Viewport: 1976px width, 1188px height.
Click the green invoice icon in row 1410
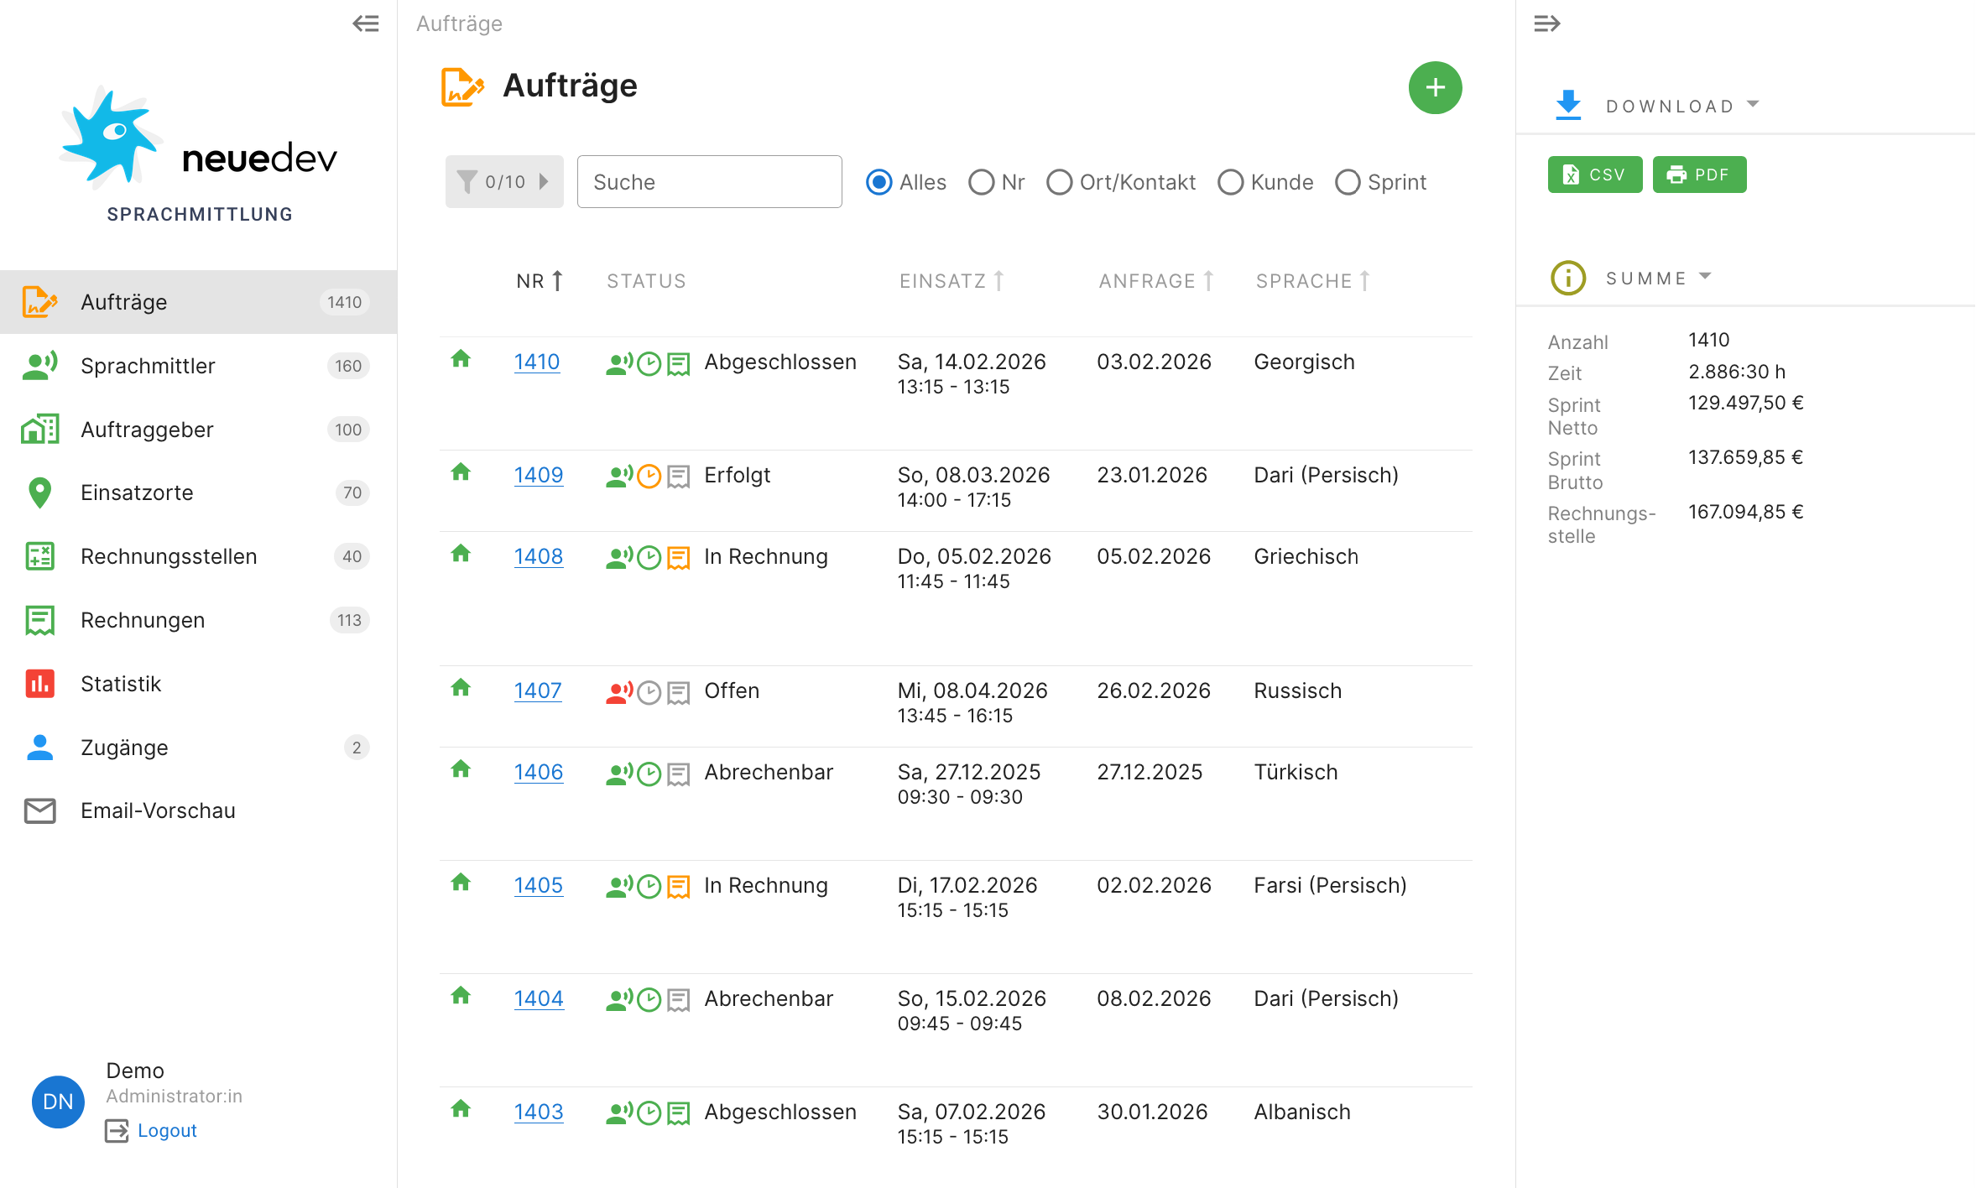(678, 363)
